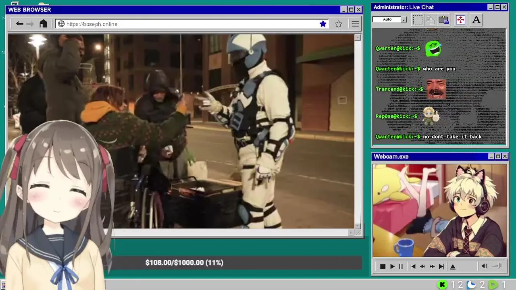Viewport: 516px width, 290px height.
Task: Click the $108.00/$1000.00 donation goal bar
Action: 237,263
